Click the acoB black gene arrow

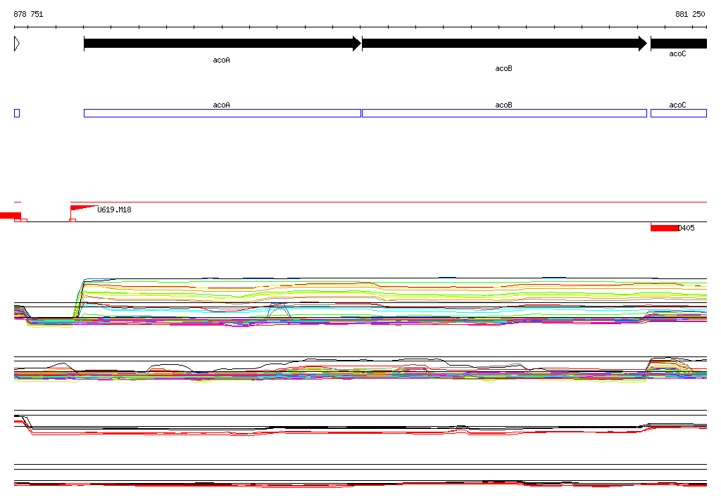coord(504,44)
